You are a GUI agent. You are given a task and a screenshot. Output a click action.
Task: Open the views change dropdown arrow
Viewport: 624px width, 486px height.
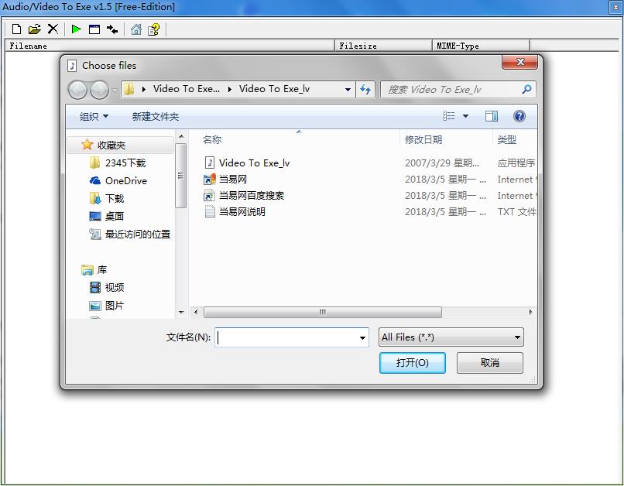(465, 115)
